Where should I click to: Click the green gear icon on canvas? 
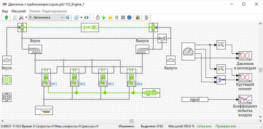pos(7,80)
